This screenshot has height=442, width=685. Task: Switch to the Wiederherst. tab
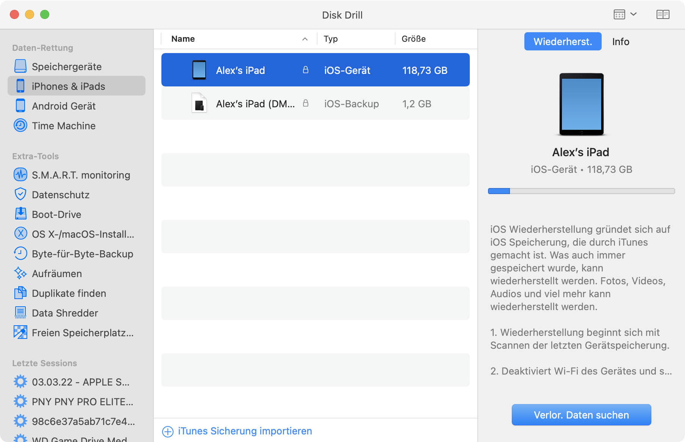(563, 41)
